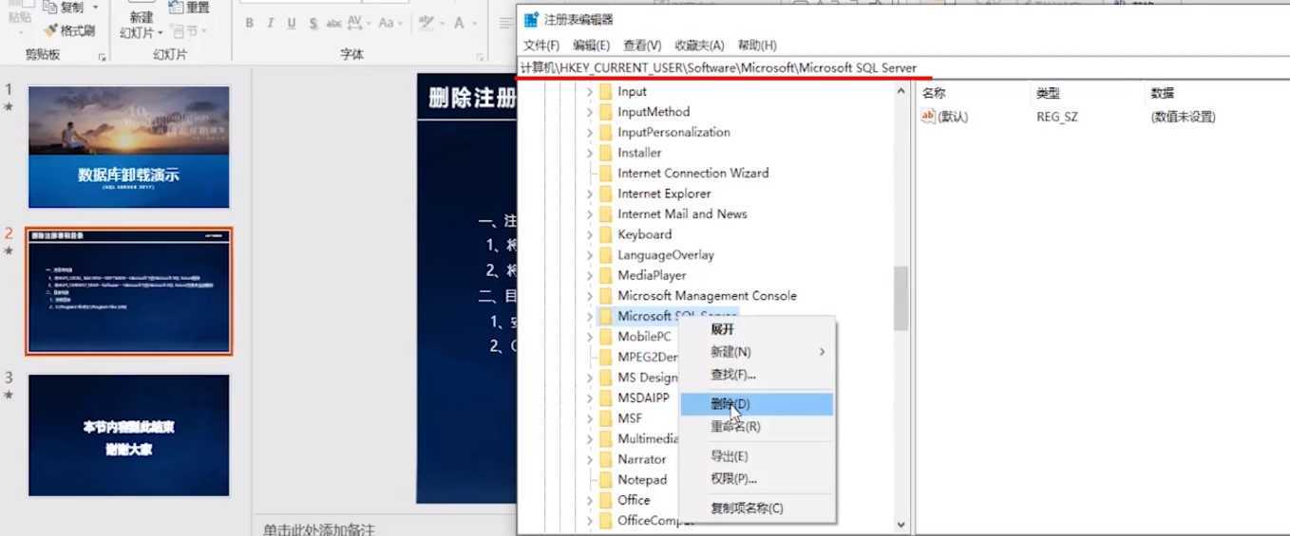The width and height of the screenshot is (1290, 536).
Task: Click 单击此处添加备注 notes area
Action: coord(319,528)
